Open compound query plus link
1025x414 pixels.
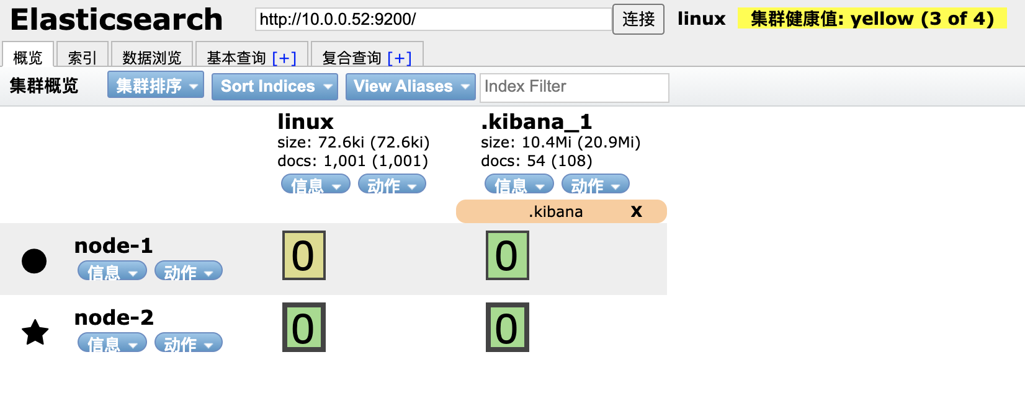point(399,58)
